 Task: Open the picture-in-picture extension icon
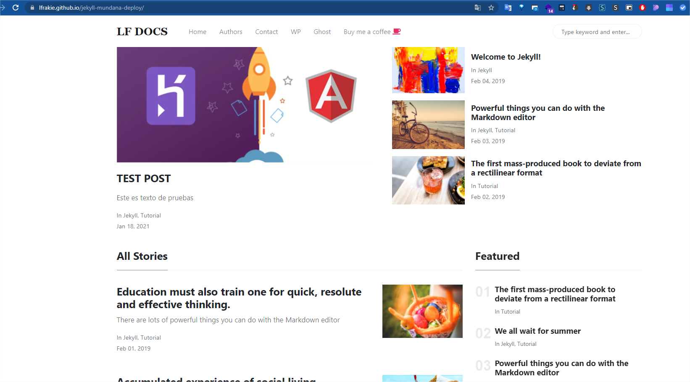tap(629, 8)
